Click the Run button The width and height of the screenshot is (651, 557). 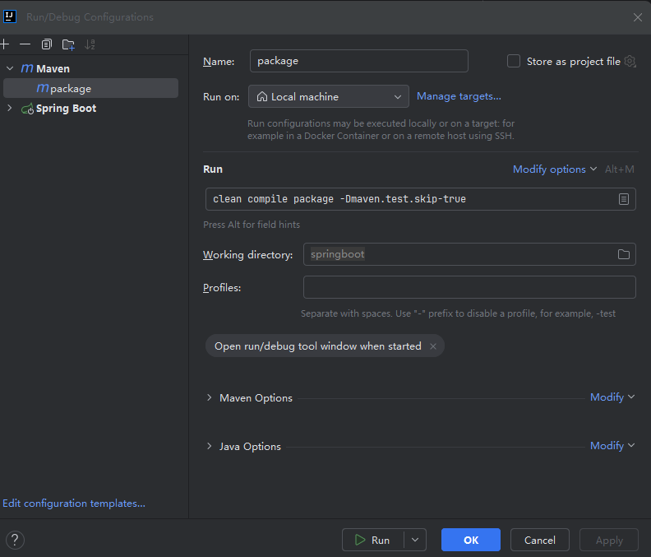pyautogui.click(x=373, y=540)
